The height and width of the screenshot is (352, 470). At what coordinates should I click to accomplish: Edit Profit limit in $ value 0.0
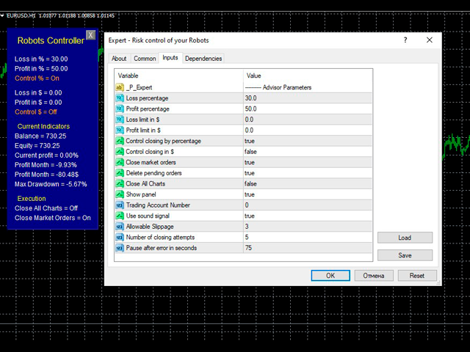tap(308, 131)
